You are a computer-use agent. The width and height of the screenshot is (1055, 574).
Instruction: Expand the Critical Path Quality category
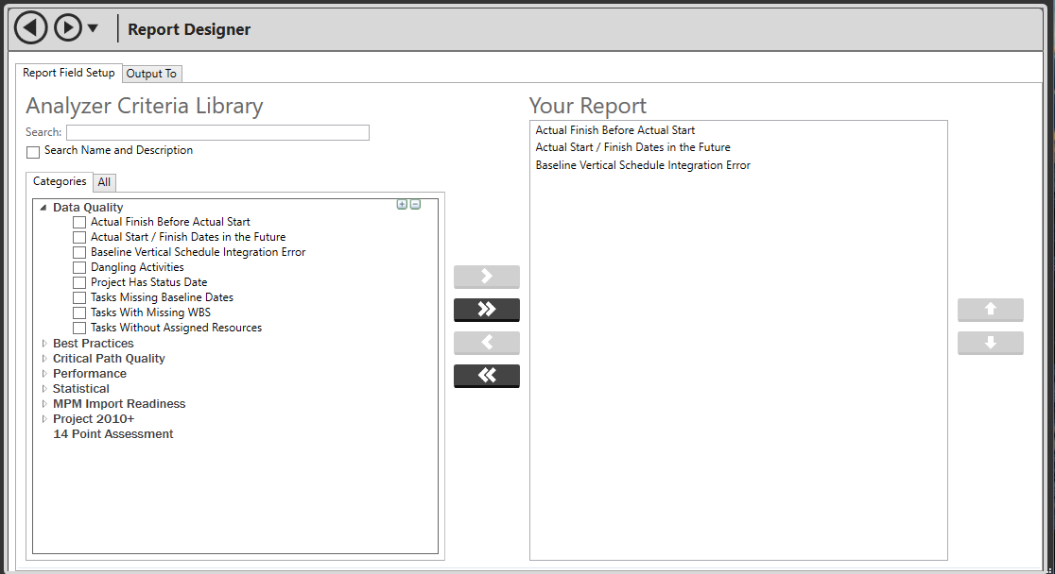pos(43,359)
